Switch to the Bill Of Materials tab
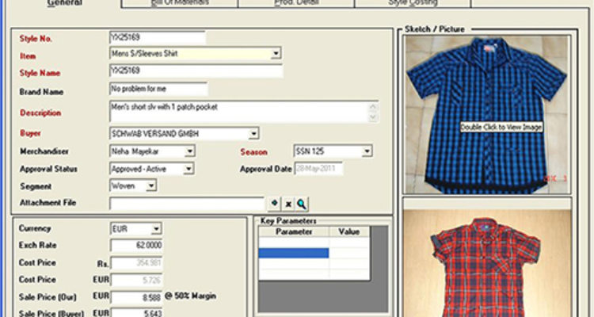This screenshot has width=594, height=317. point(180,3)
